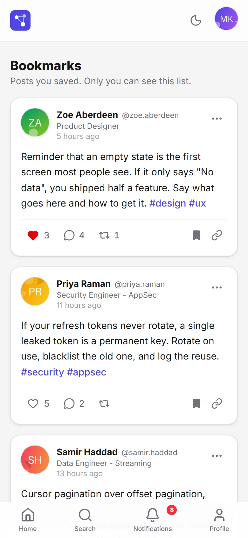The image size is (248, 538).
Task: Repost Priya Raman's post
Action: point(104,403)
